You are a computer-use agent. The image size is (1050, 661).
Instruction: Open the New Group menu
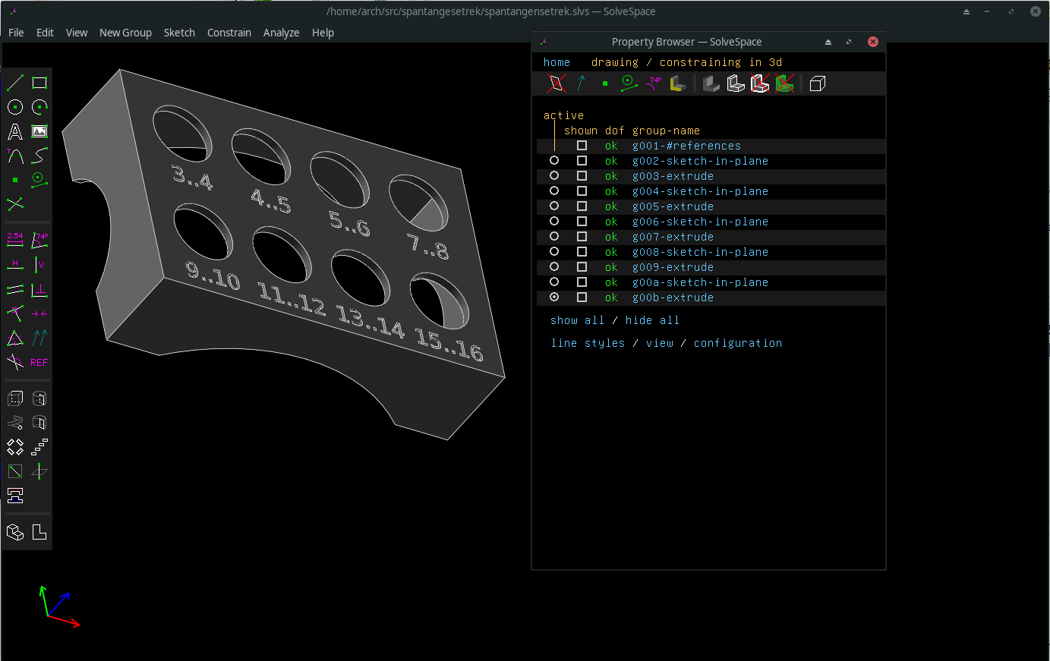click(x=125, y=33)
